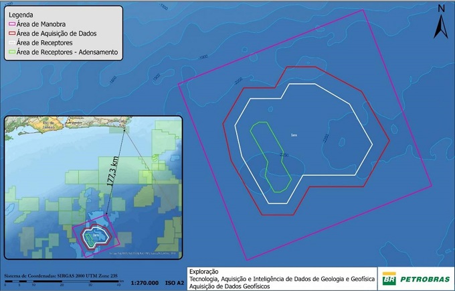Click the green Adensamento legend symbol

(x=11, y=50)
